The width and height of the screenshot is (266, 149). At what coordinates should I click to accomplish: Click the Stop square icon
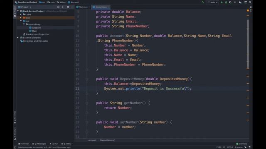click(x=235, y=2)
